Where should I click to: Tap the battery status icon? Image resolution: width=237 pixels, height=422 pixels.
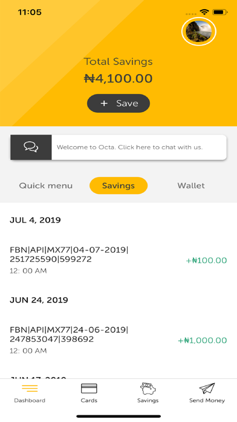click(220, 12)
